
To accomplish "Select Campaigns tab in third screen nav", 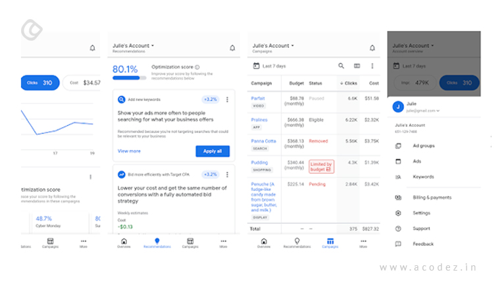I will [330, 243].
